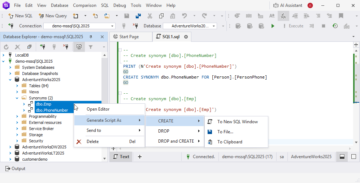This screenshot has height=183, width=360.
Task: Expand the System Databases folder
Action: (10, 67)
